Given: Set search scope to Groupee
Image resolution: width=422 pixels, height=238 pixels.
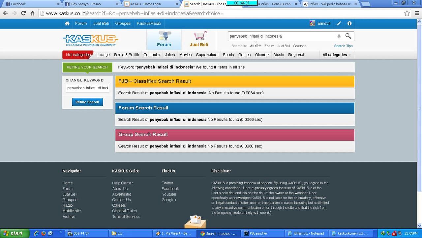Looking at the screenshot, I should point(300,46).
